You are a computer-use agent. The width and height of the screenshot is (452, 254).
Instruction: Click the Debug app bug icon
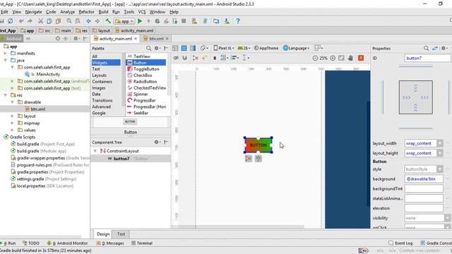[157, 21]
